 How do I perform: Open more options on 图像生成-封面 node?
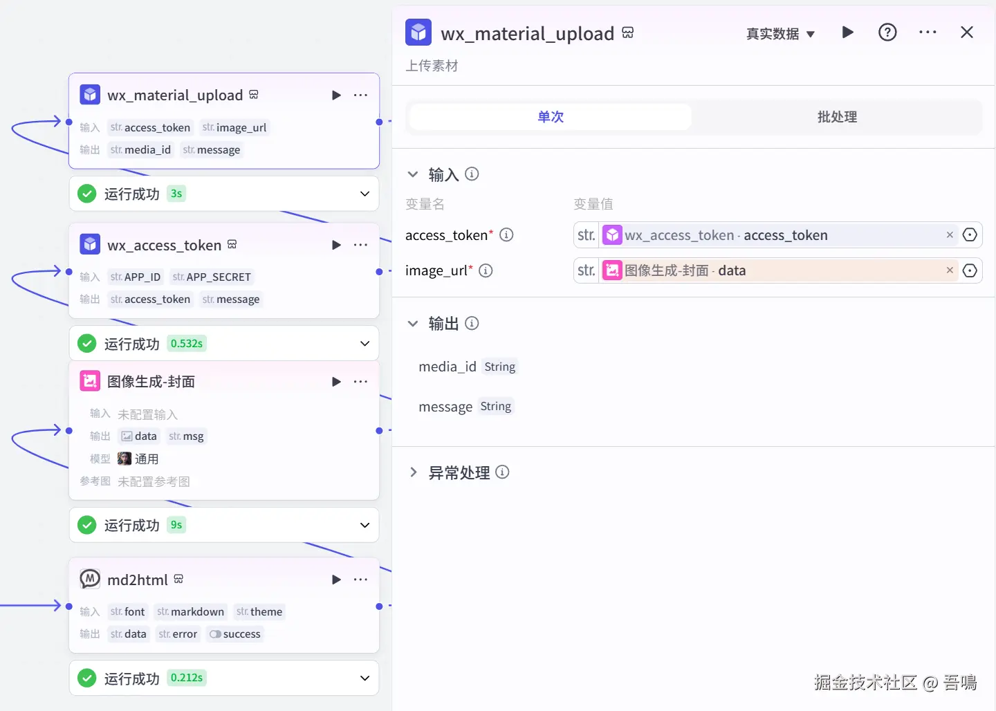360,382
